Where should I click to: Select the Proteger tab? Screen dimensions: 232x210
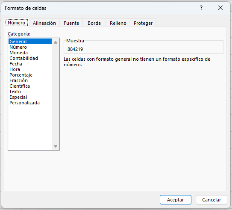click(x=143, y=23)
